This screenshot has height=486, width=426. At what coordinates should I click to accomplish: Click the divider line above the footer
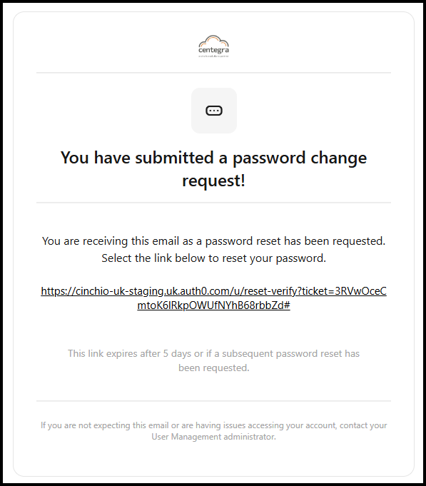click(214, 401)
